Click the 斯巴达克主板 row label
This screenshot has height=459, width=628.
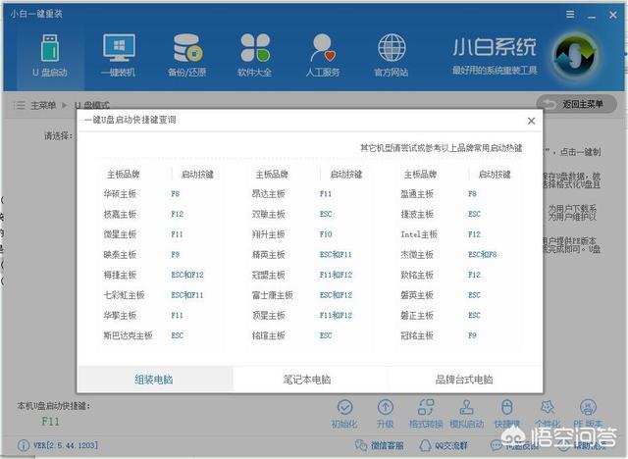pyautogui.click(x=129, y=335)
